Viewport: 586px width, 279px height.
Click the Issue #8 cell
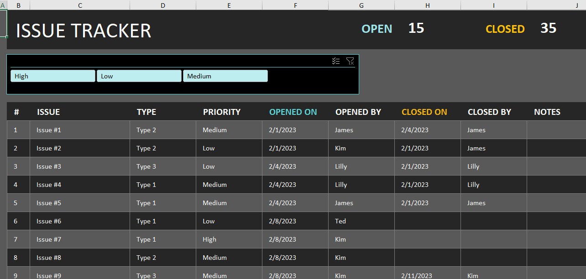point(80,258)
